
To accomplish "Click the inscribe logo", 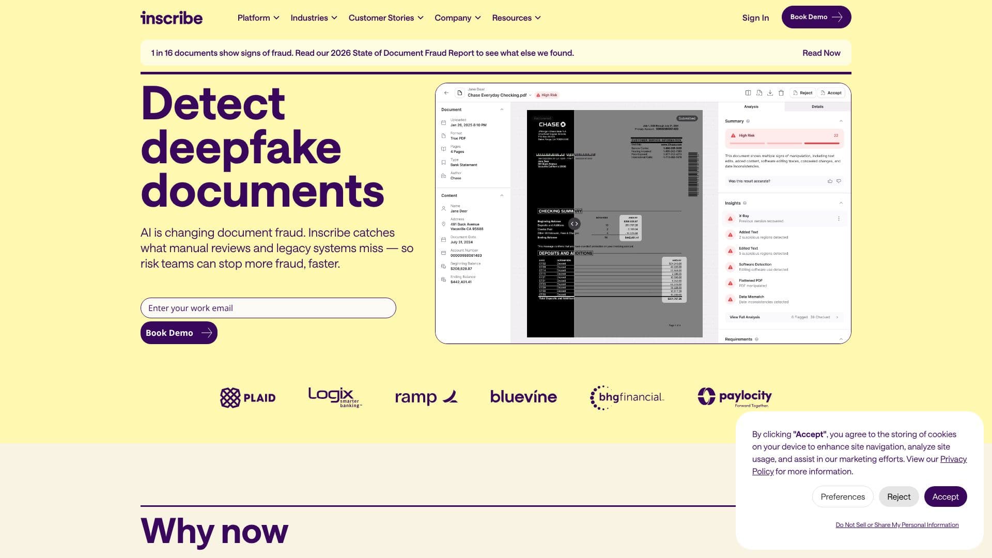I will click(172, 18).
